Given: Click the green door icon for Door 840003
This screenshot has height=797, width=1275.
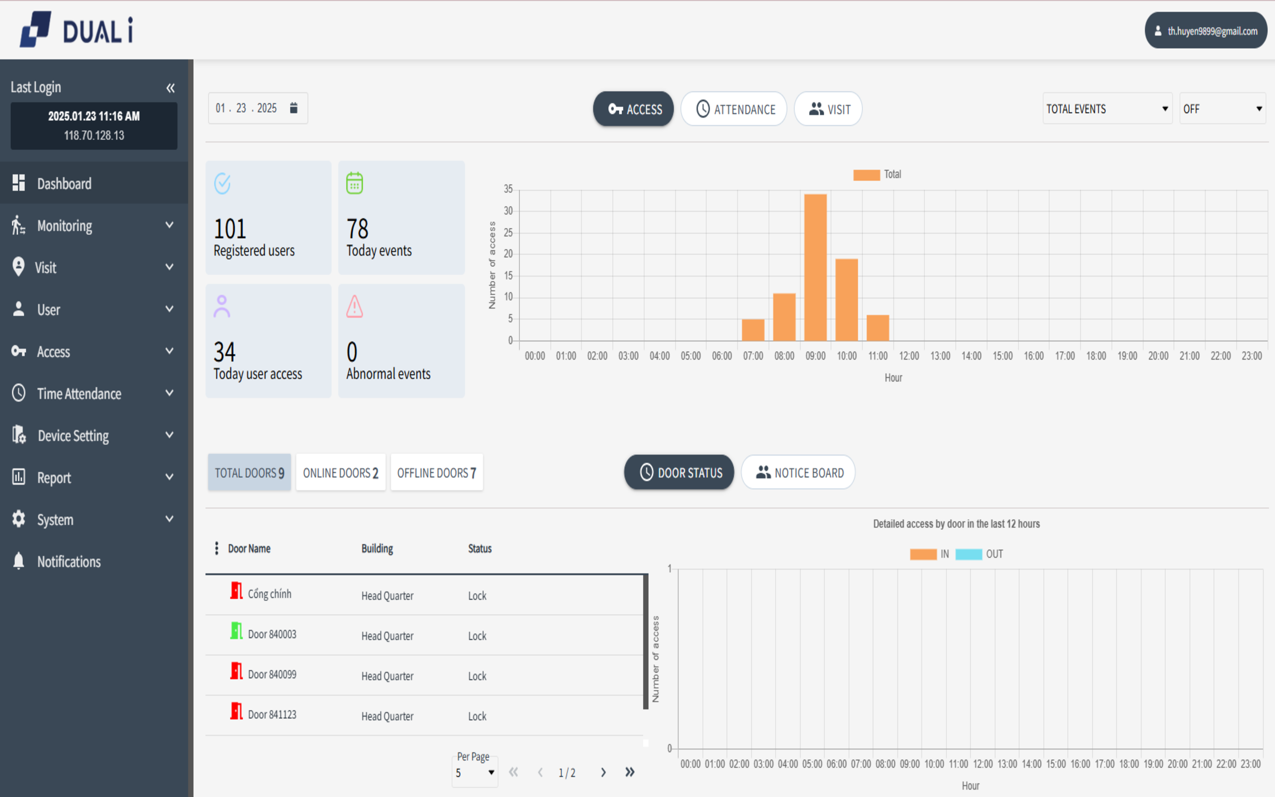Looking at the screenshot, I should (x=236, y=631).
